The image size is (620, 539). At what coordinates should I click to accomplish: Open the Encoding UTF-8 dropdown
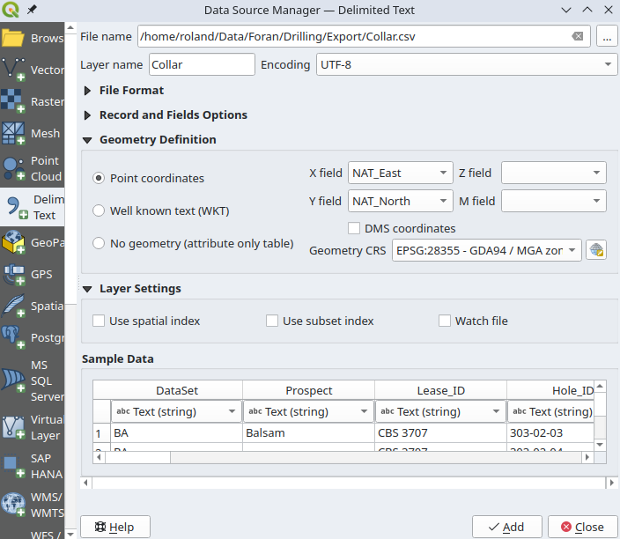click(467, 64)
